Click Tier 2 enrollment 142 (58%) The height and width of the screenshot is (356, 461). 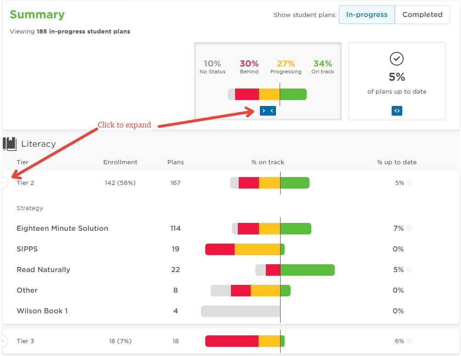[x=120, y=183]
